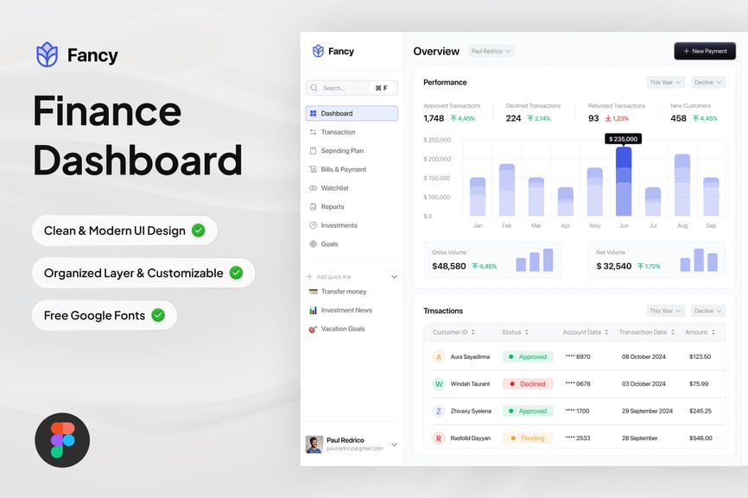Open the This Year dropdown in Performance
Viewport: 748px width, 498px height.
665,82
